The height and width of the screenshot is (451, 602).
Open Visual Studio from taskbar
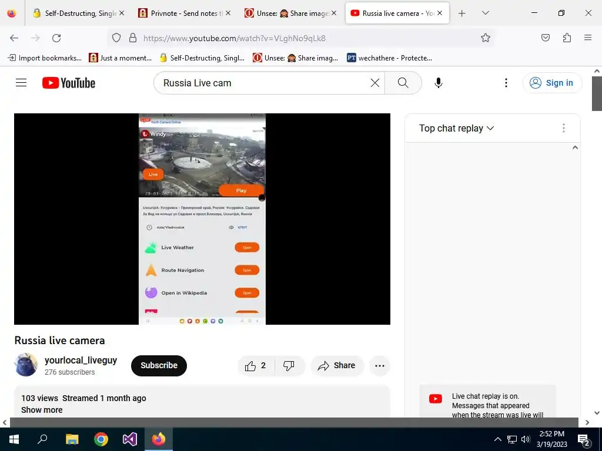[130, 439]
